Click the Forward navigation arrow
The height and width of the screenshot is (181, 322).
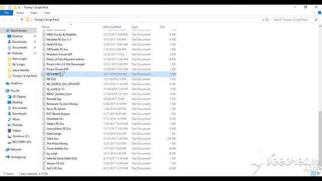12,20
